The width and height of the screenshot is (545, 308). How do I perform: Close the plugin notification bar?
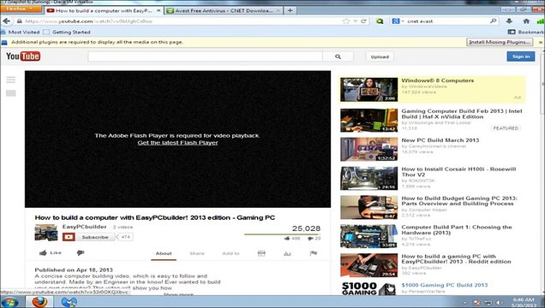point(541,42)
